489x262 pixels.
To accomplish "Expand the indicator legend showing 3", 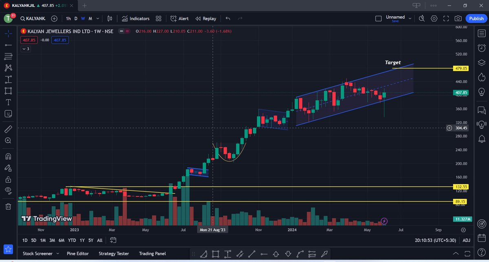I will [26, 49].
